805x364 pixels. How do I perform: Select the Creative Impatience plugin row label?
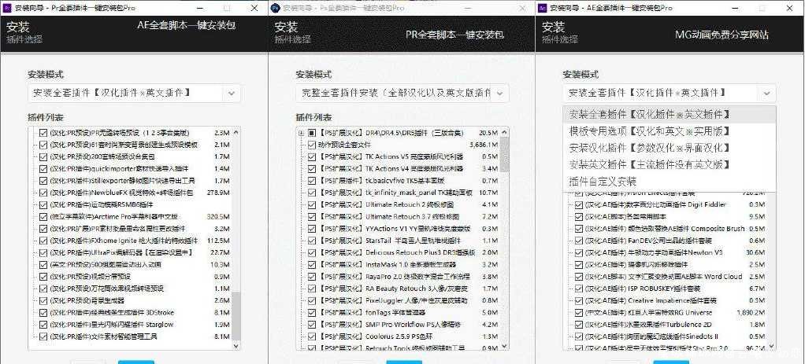(x=651, y=301)
